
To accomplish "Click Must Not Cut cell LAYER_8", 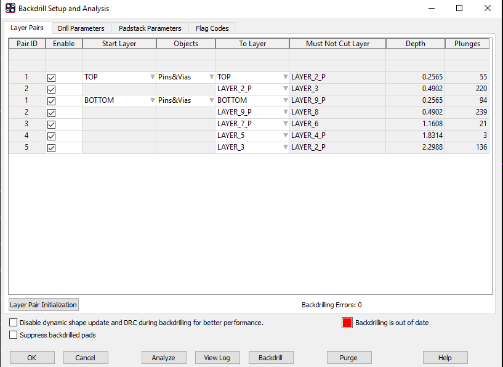I will coord(337,112).
